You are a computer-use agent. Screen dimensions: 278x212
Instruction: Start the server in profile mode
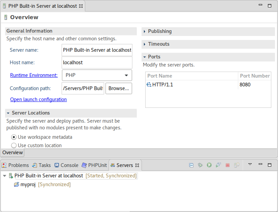(x=218, y=165)
